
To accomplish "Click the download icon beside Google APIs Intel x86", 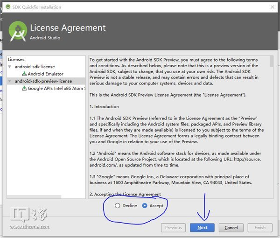I will 24,88.
